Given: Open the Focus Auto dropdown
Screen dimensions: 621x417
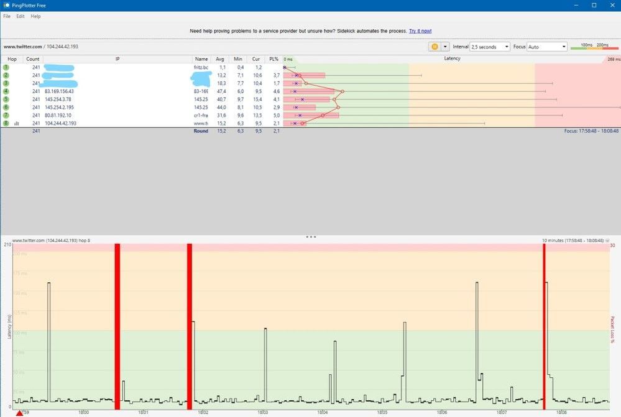Looking at the screenshot, I should coord(547,47).
